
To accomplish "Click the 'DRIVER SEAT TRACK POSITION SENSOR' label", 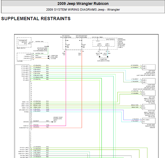I will (150, 126).
